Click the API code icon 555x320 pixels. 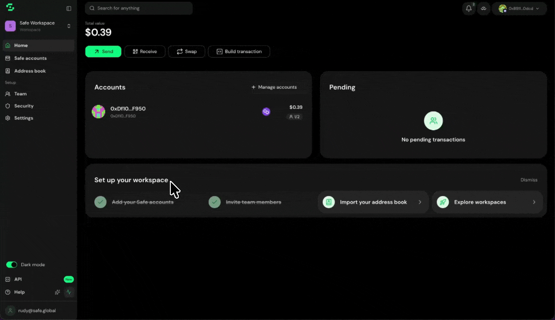click(8, 279)
